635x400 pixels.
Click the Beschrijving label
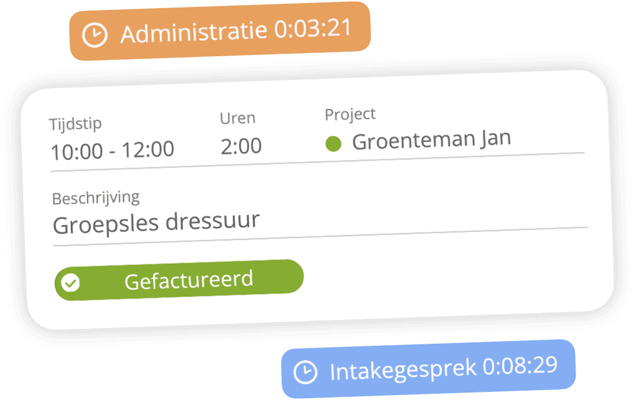coord(96,198)
